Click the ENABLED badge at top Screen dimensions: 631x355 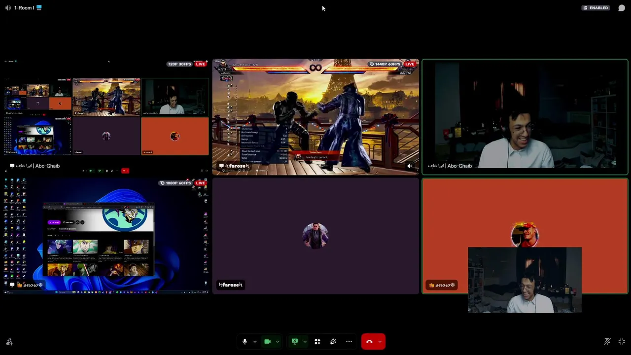596,8
